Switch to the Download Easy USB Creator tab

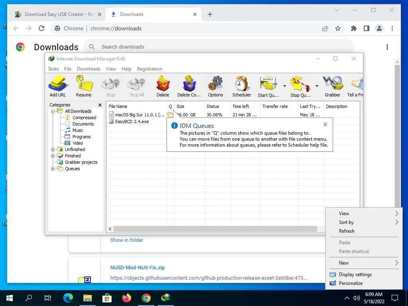(x=57, y=14)
